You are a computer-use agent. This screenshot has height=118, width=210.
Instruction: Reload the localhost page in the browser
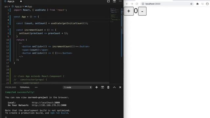tap(137, 4)
